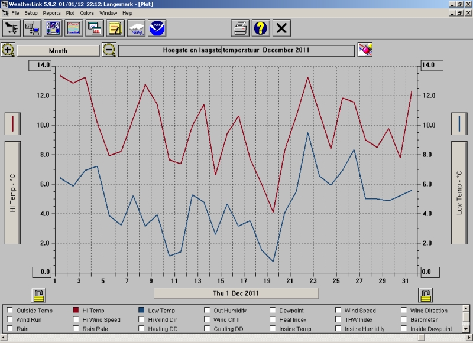Enable the Wind Speed checkbox
Viewport: 473px width, 343px height.
pyautogui.click(x=338, y=310)
